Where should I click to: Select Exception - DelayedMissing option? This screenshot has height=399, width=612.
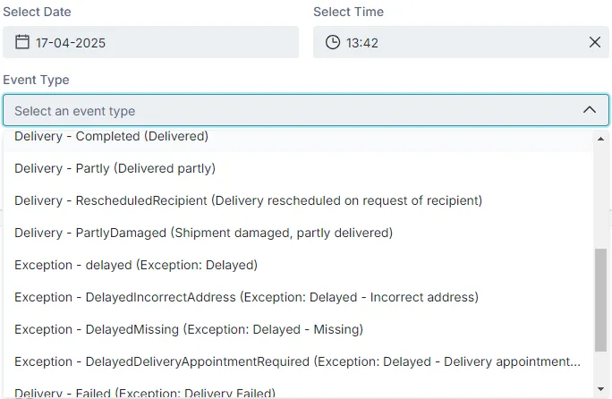coord(188,329)
